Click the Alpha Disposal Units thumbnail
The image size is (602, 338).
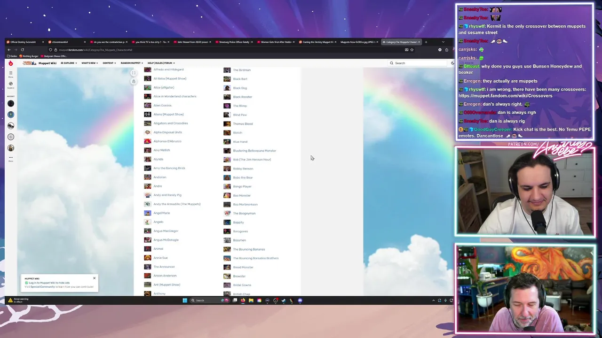pos(148,132)
